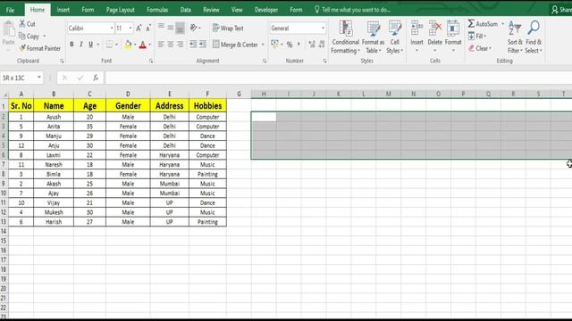Open Find & Select magnifier
The height and width of the screenshot is (321, 572).
[534, 37]
